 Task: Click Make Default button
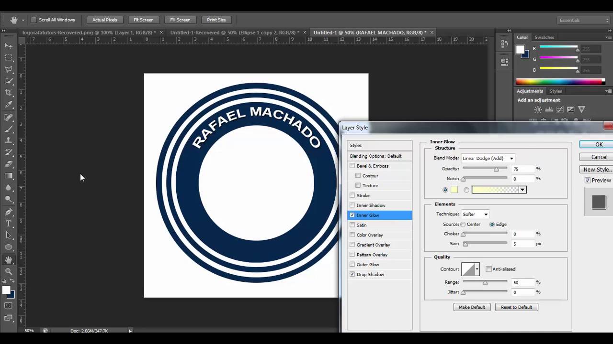click(x=472, y=307)
